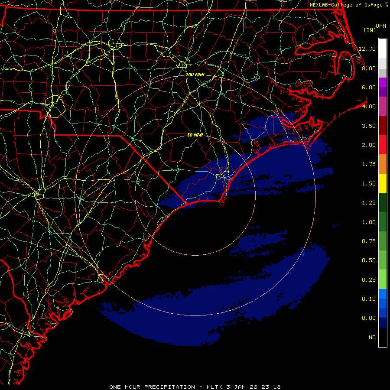Click the "OHA" product label

(381, 26)
